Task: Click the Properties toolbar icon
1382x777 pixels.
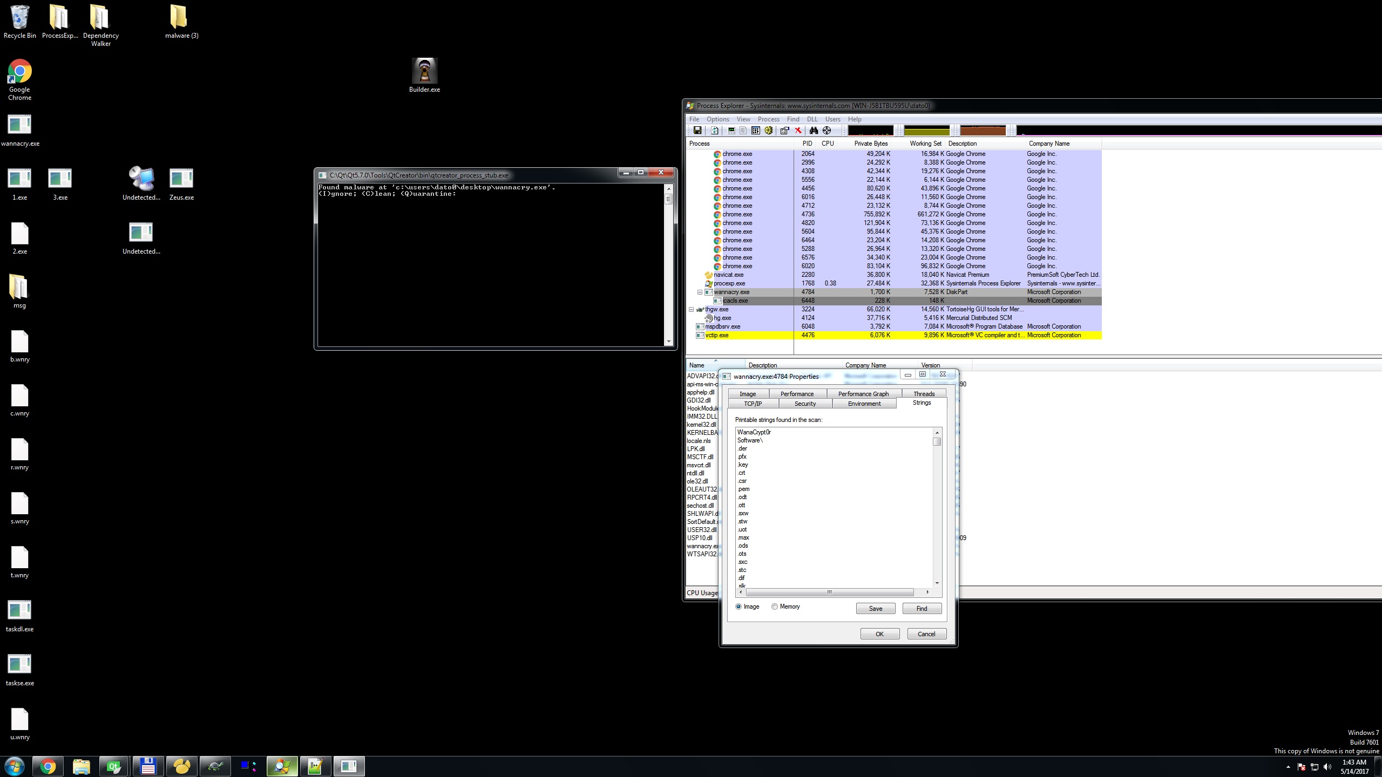Action: (x=784, y=131)
